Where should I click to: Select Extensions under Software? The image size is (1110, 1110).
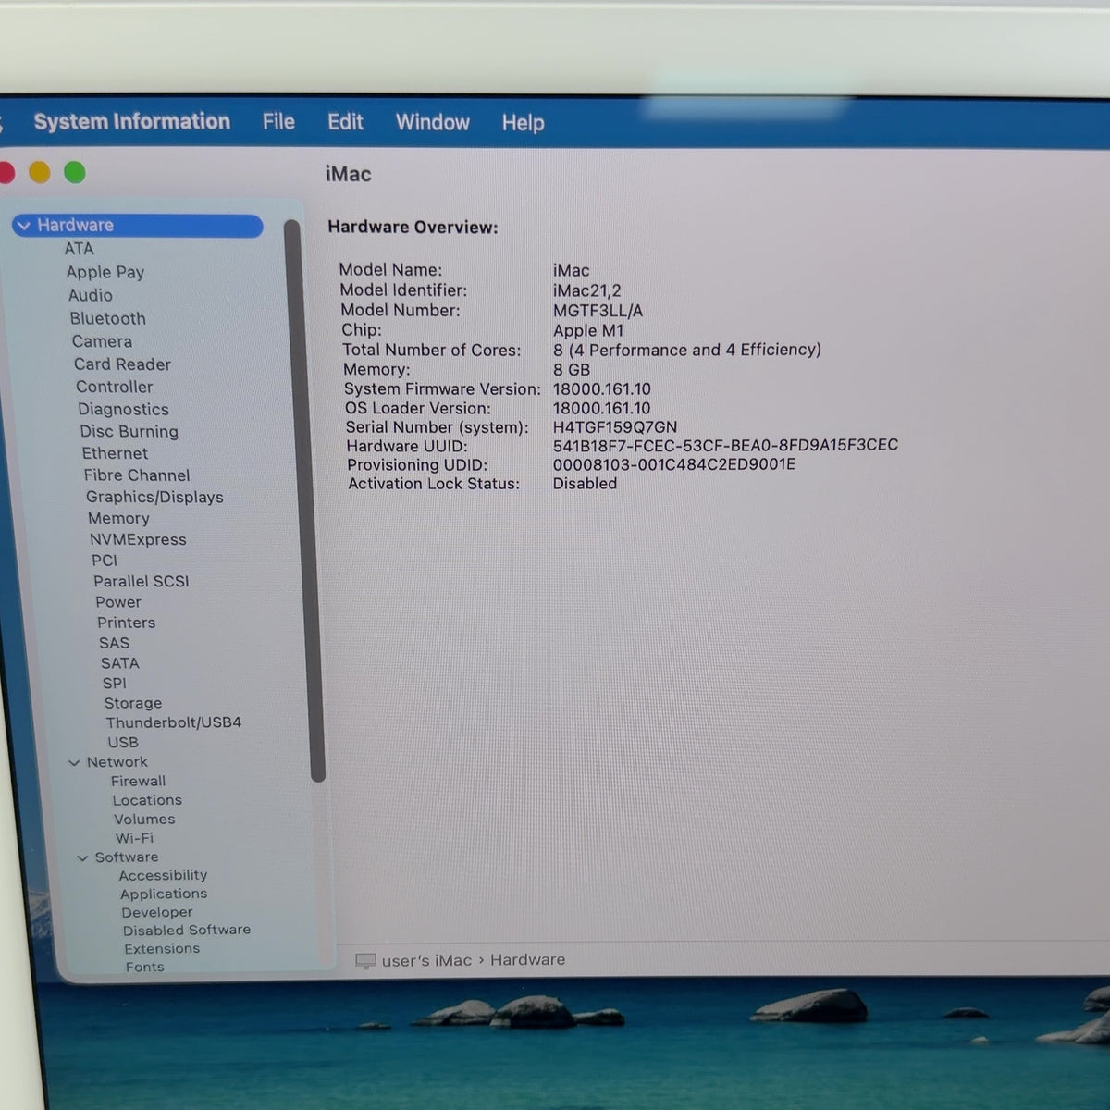click(161, 949)
